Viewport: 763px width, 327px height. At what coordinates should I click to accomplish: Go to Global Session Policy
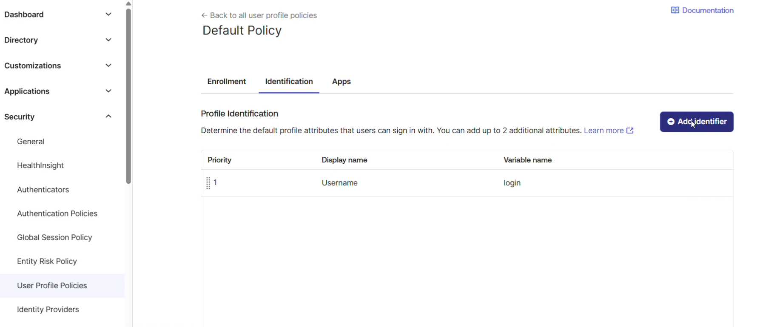click(54, 237)
